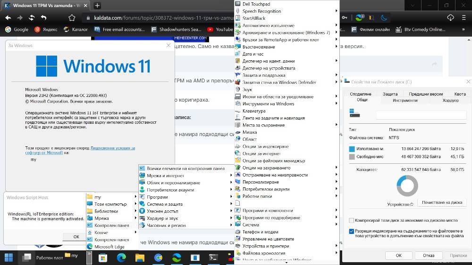Switch to the Защита tab

[390, 94]
